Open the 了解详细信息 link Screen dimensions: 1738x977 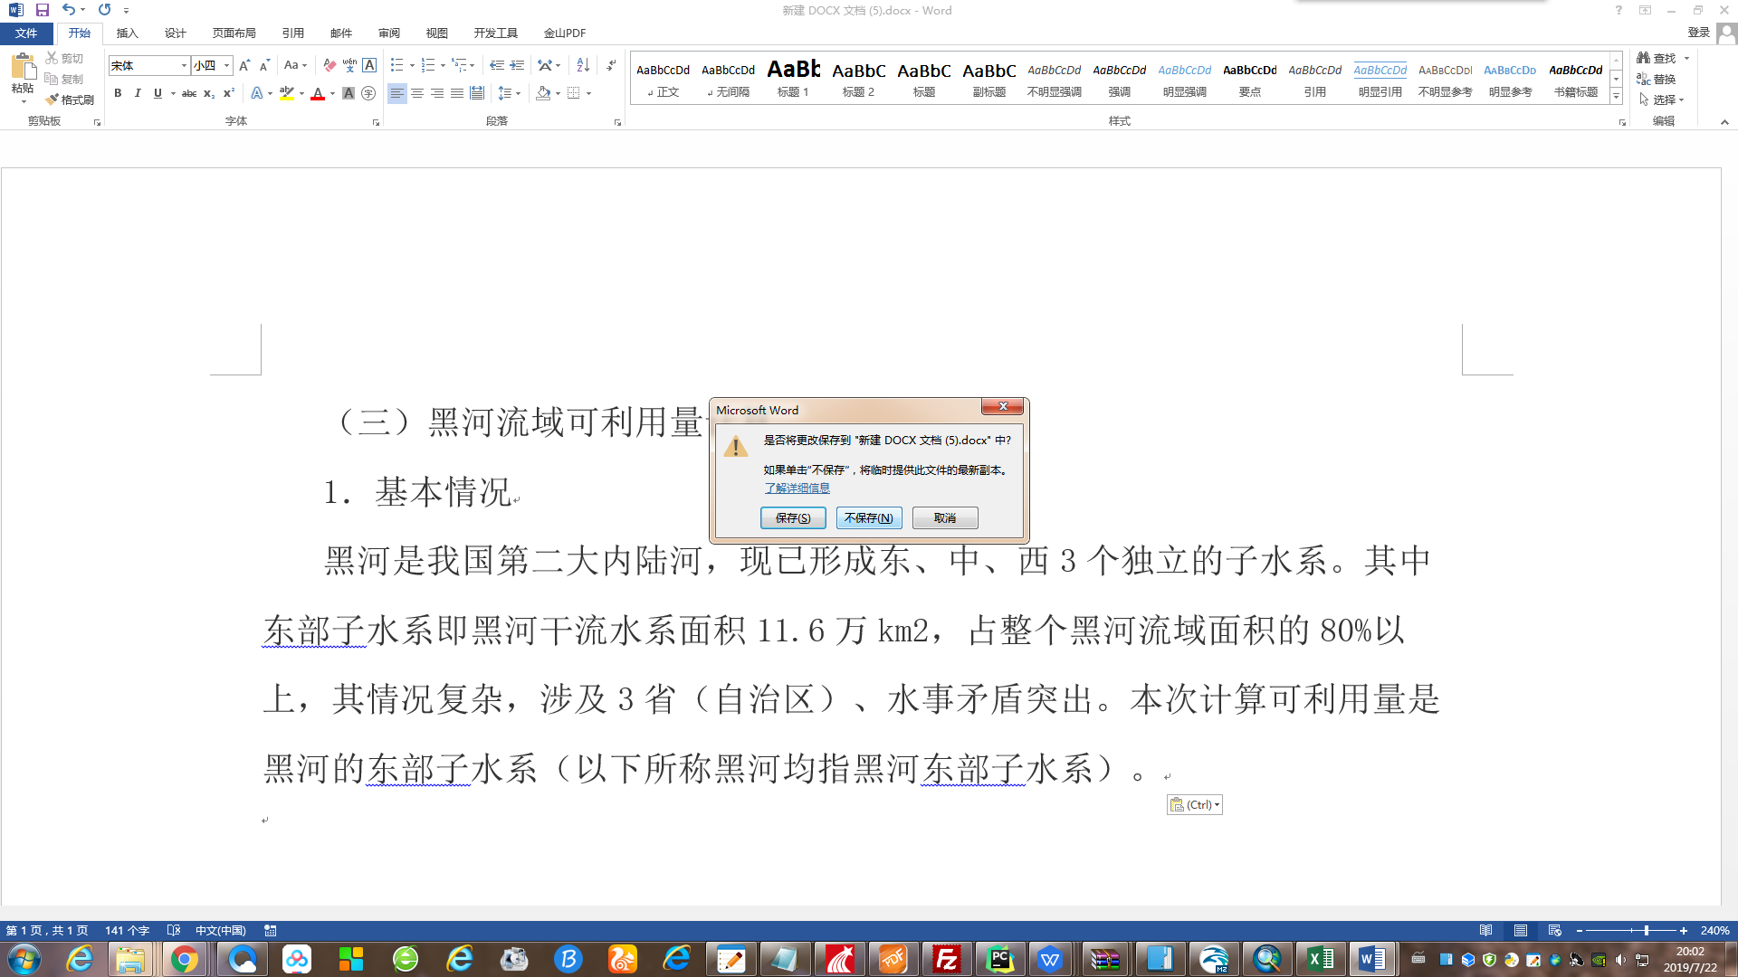coord(797,488)
